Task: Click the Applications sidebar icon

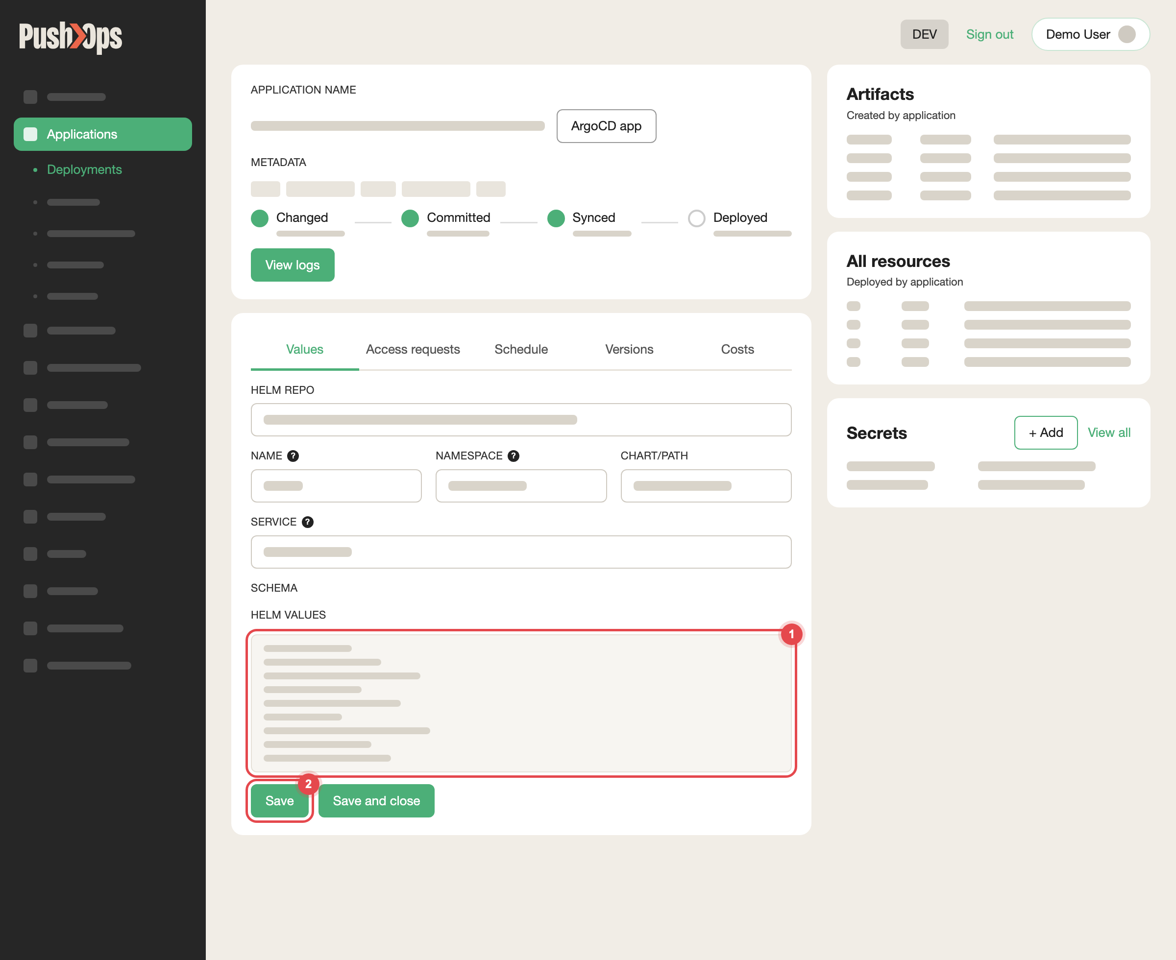Action: point(30,134)
